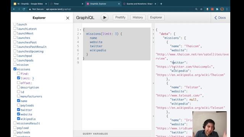Image resolution: width=244 pixels, height=137 pixels.
Task: Uncheck the limit: argument
Action: pyautogui.click(x=19, y=78)
